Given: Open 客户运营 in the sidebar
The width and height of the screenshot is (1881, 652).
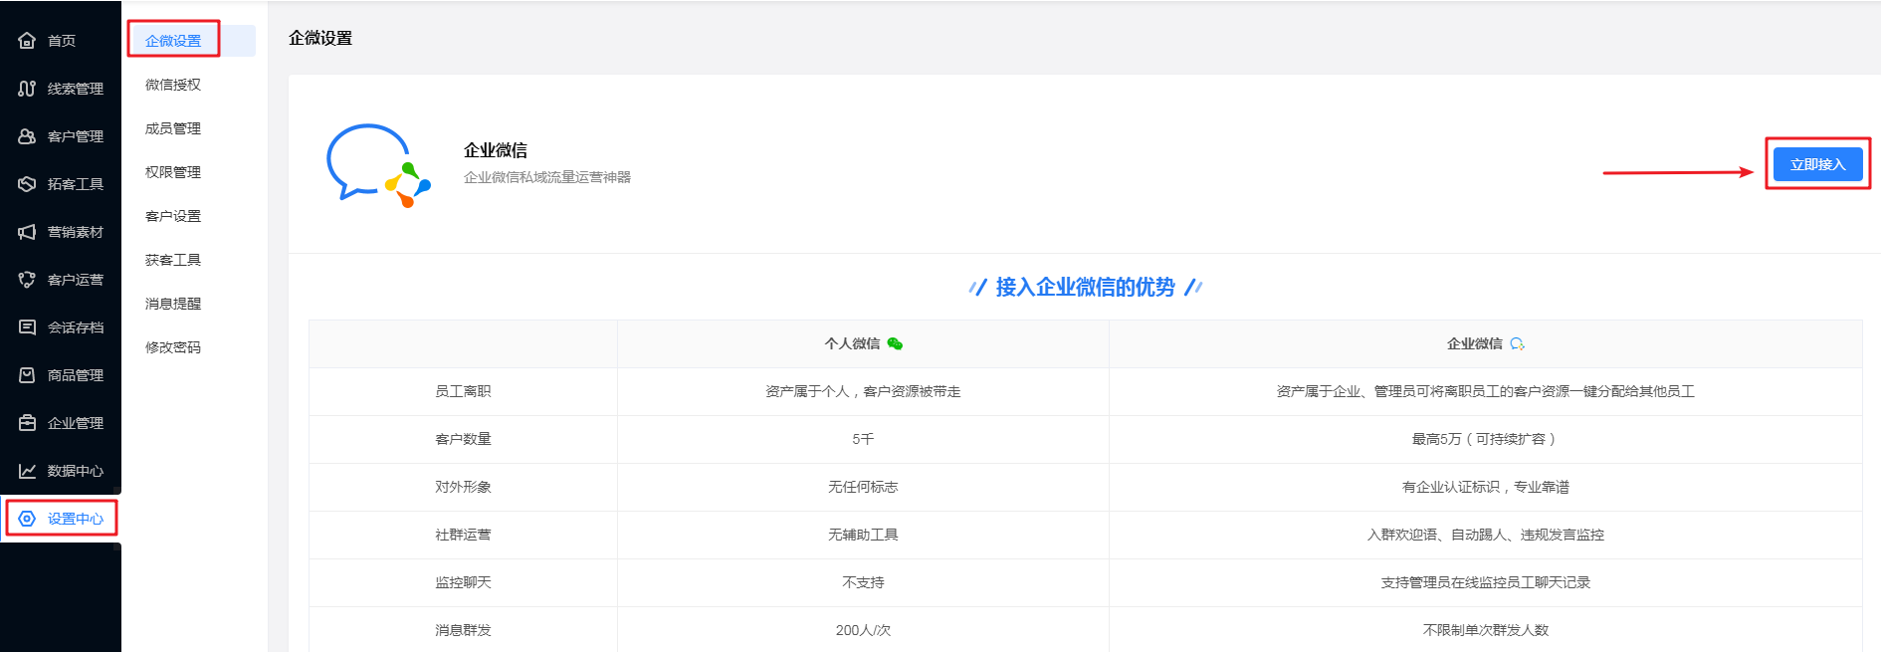Looking at the screenshot, I should [75, 280].
